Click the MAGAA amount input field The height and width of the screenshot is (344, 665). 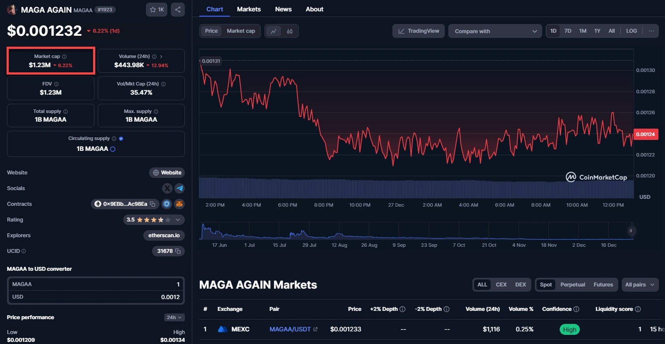click(96, 284)
